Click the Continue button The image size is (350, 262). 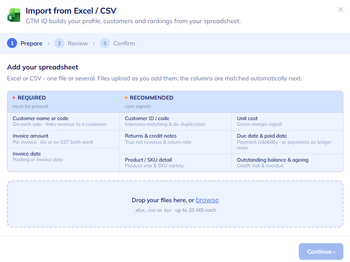pyautogui.click(x=321, y=252)
